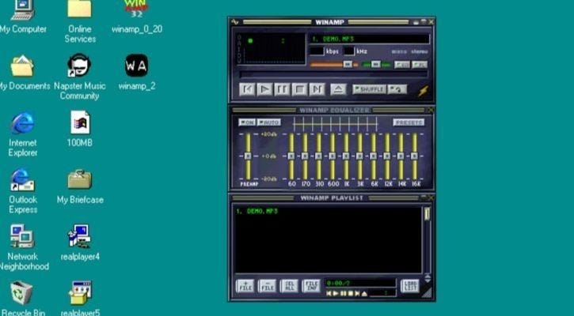The width and height of the screenshot is (574, 316).
Task: Click the 6K equalizer band slider
Action: pos(374,156)
